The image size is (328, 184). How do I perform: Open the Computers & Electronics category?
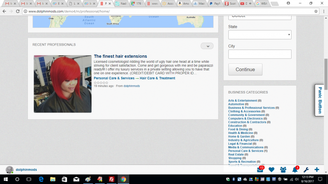pyautogui.click(x=245, y=118)
